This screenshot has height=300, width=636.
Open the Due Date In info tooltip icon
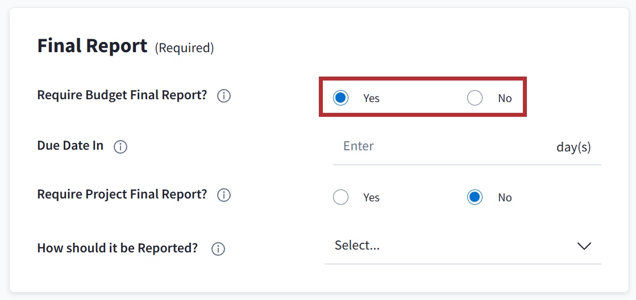(x=120, y=147)
